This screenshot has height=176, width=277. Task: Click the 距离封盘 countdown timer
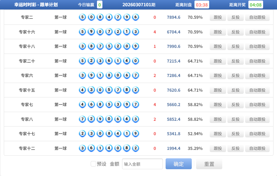[202, 5]
